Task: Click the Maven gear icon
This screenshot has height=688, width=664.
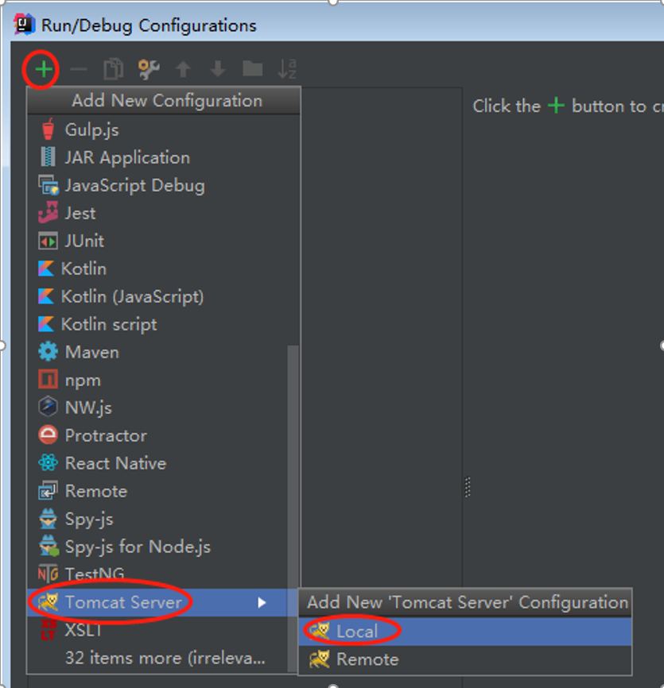Action: 48,352
